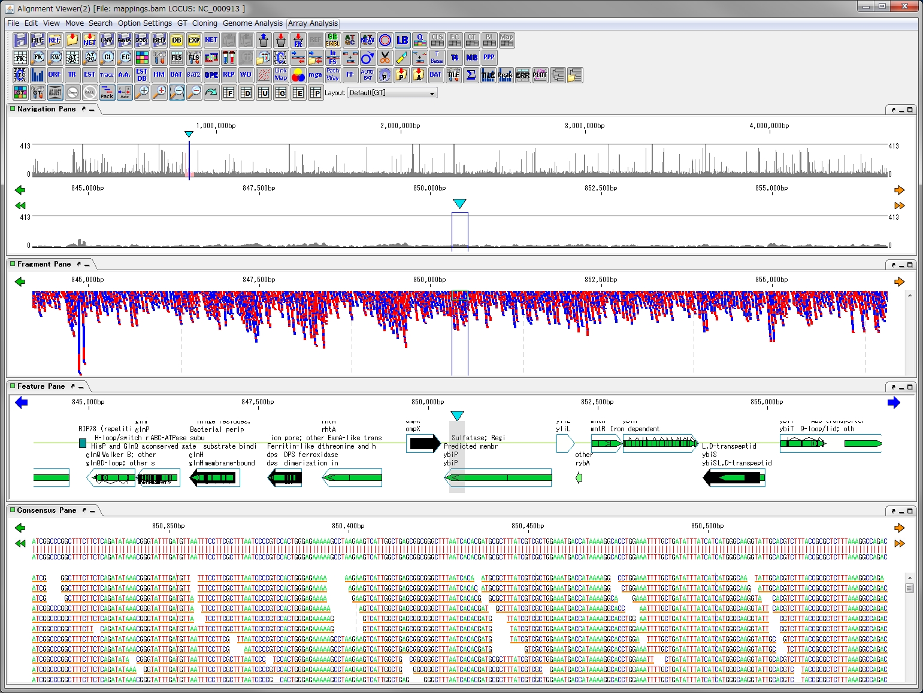Screen dimensions: 923x693
Task: Click the ORF analysis icon
Action: tap(55, 75)
